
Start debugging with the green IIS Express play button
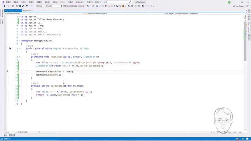[62, 6]
